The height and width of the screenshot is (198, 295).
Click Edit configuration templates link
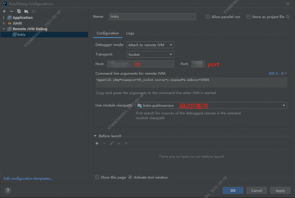tap(28, 178)
